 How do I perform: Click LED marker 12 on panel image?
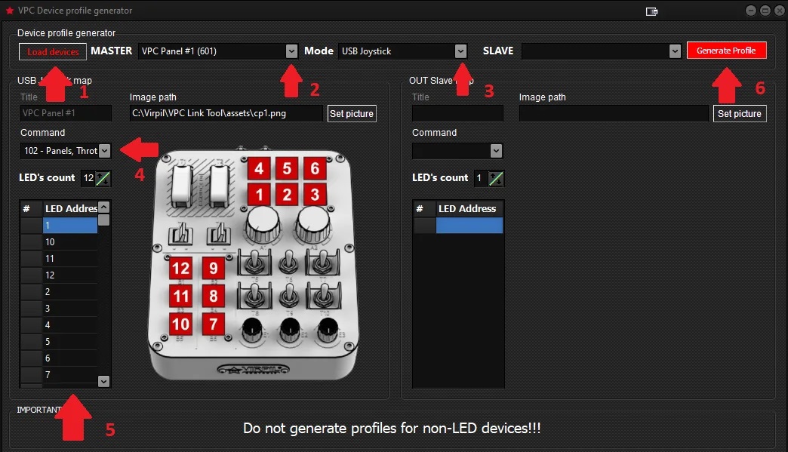coord(180,269)
